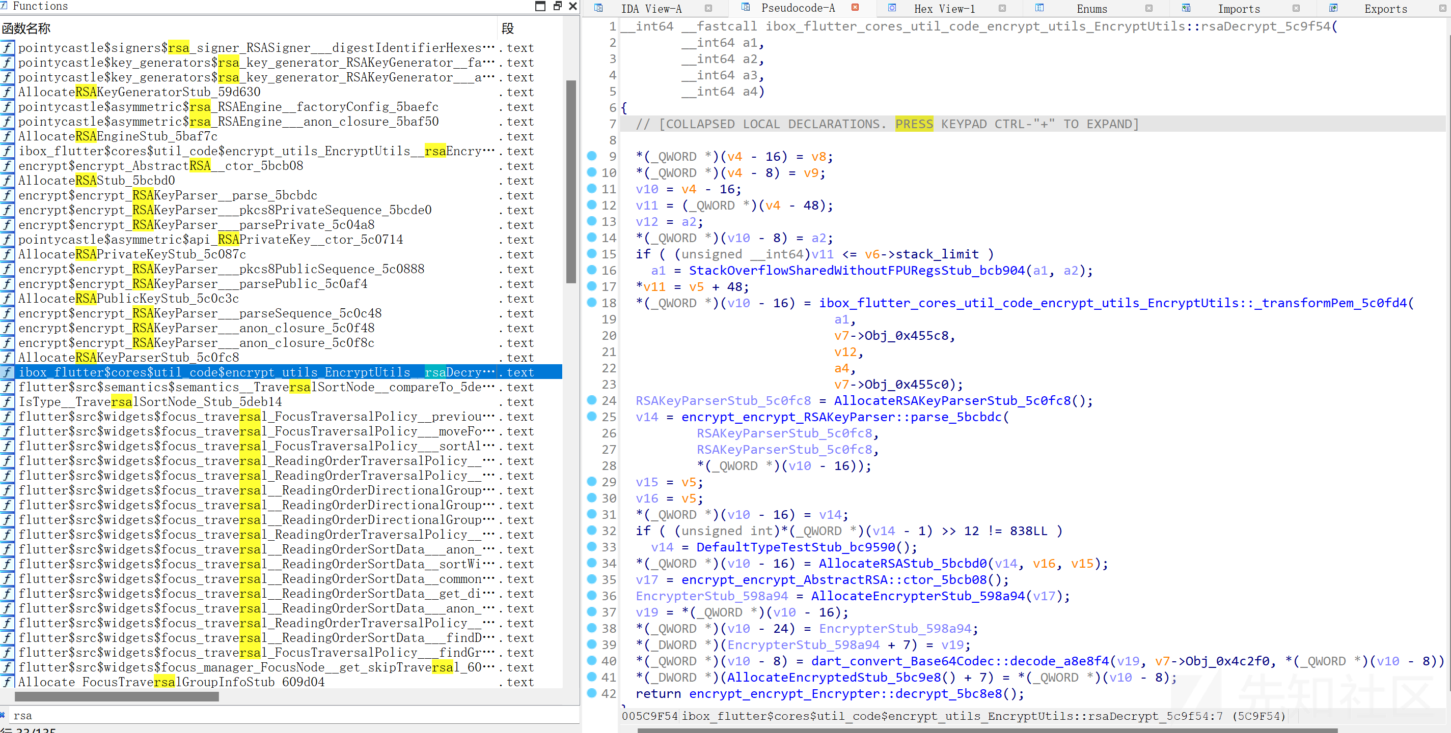
Task: Click the Exports tab icon
Action: pyautogui.click(x=1333, y=8)
